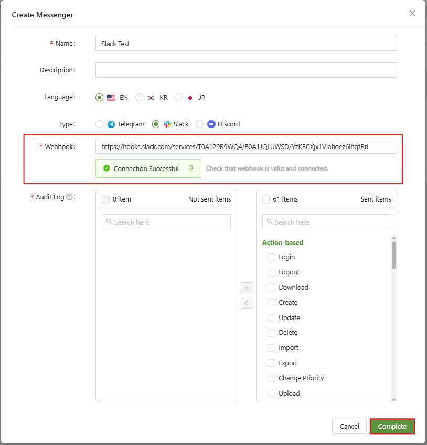Choose Telegram as messenger type
Screen dimensions: 427x445
point(100,124)
